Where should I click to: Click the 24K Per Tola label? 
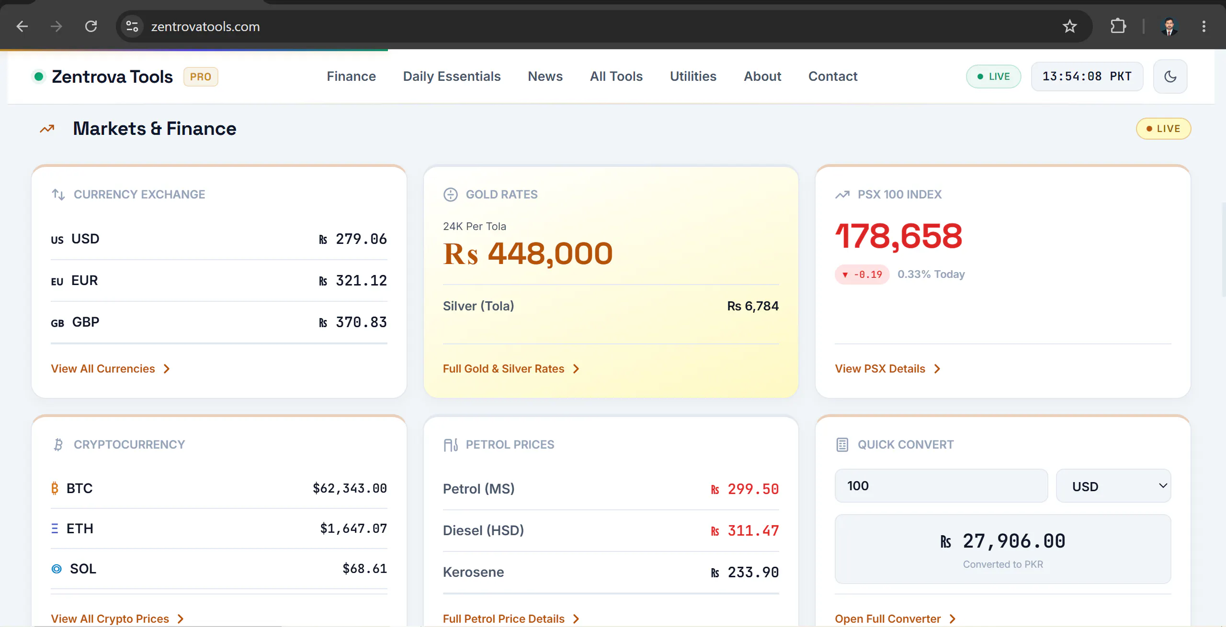pos(474,226)
